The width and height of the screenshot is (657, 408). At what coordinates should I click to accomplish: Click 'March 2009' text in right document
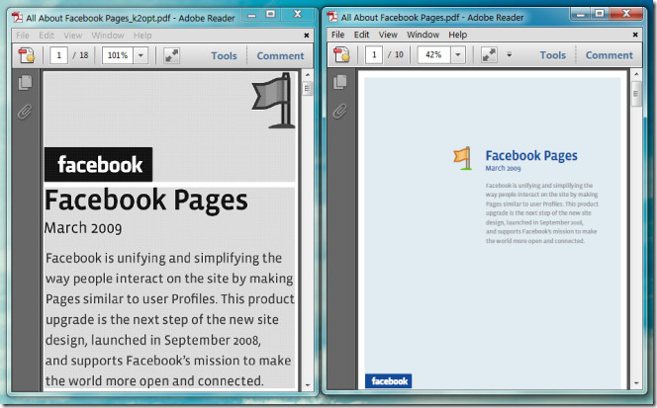tap(503, 168)
